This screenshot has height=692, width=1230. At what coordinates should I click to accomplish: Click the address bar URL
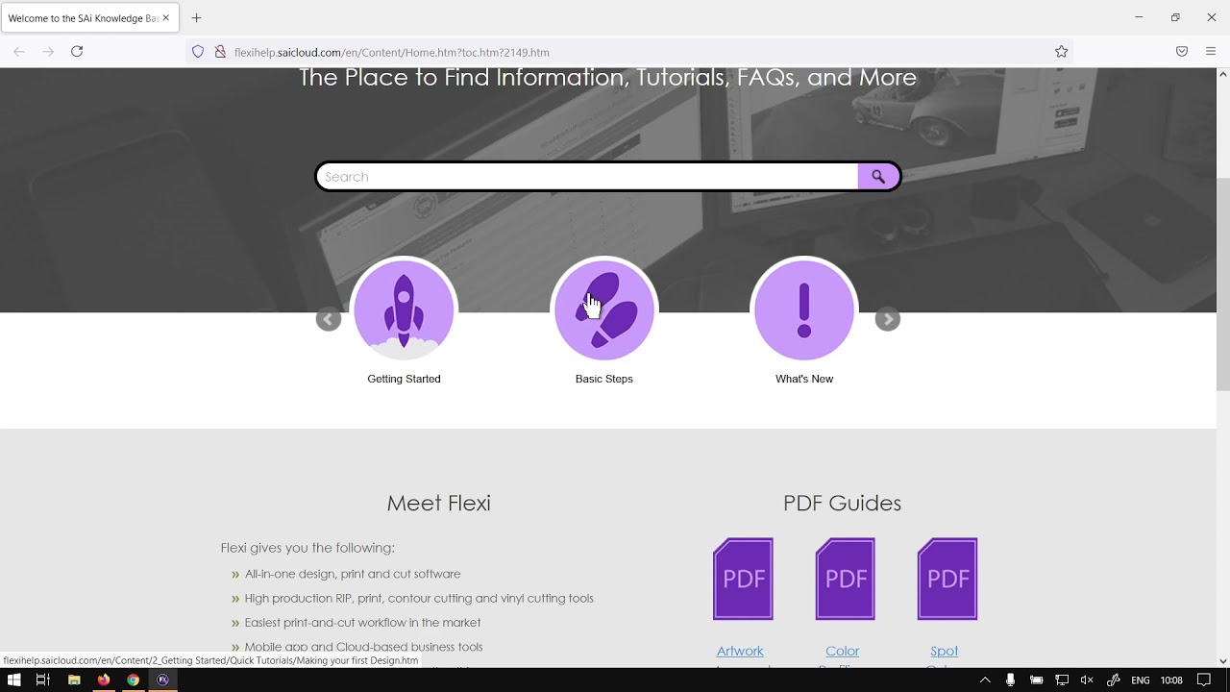pos(392,52)
